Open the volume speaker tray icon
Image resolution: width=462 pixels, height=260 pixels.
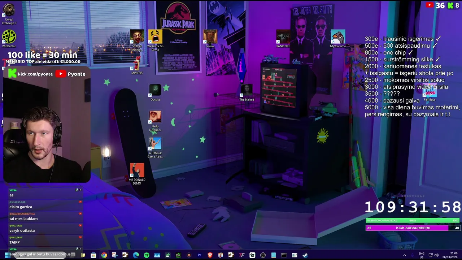click(436, 255)
